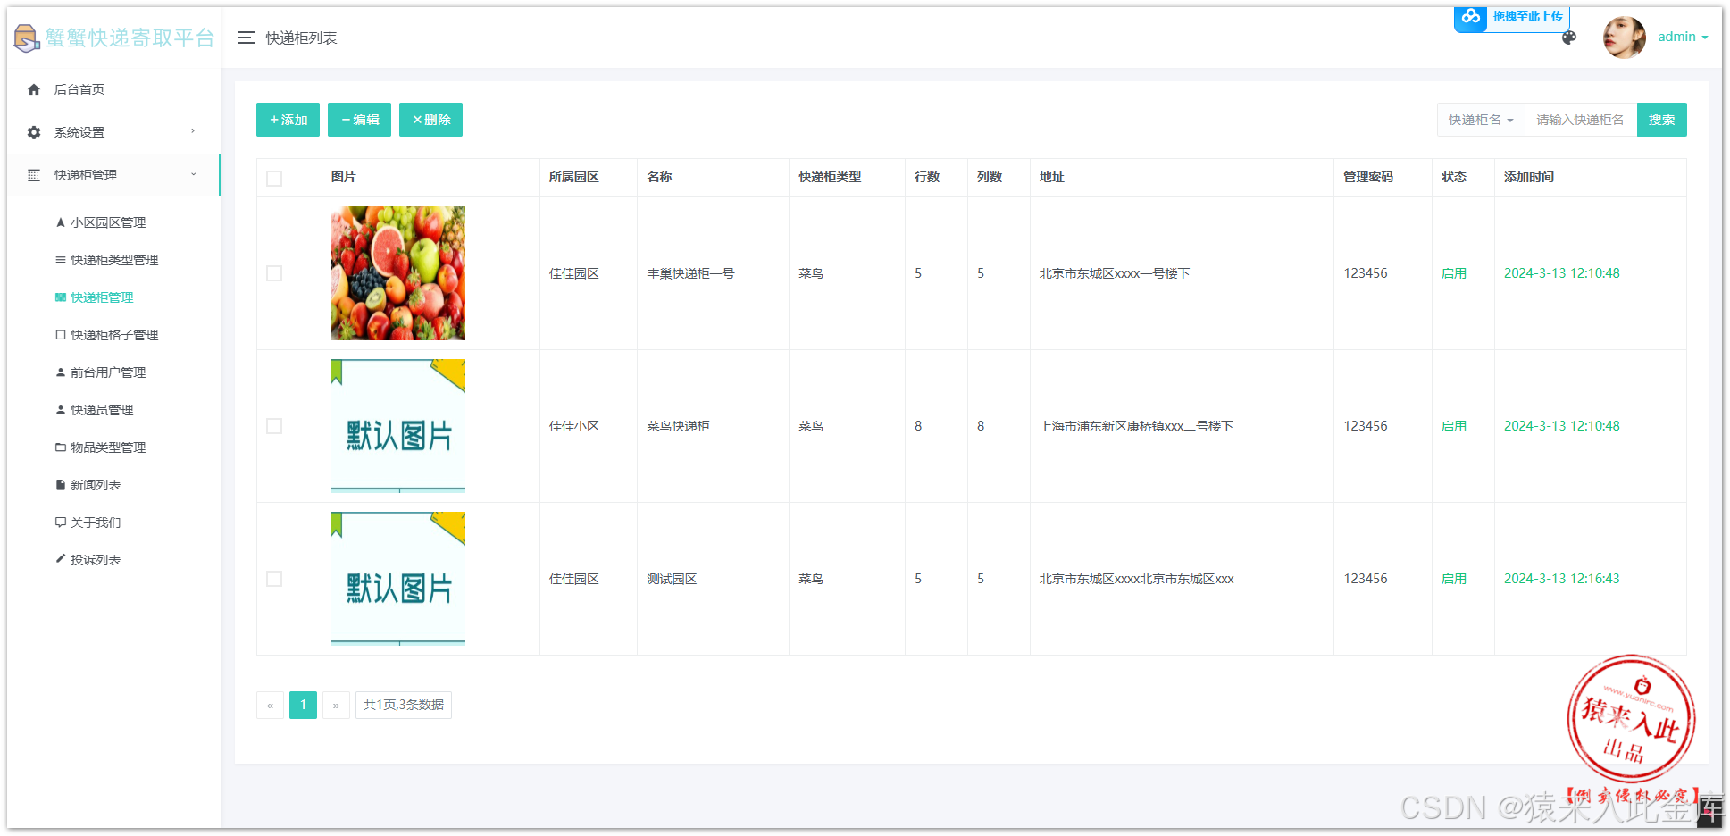Click the chat icon next to 关于我们
Image resolution: width=1730 pixels, height=836 pixels.
pyautogui.click(x=61, y=522)
